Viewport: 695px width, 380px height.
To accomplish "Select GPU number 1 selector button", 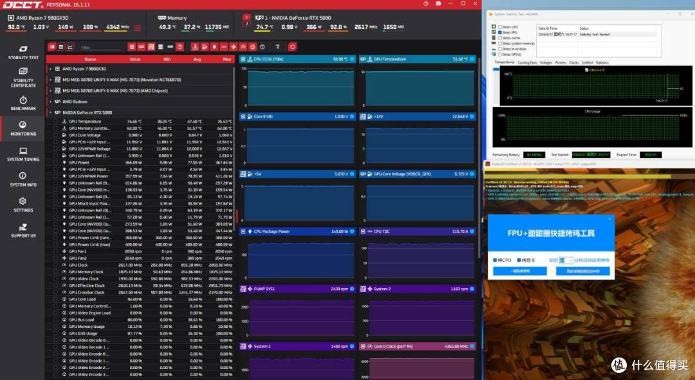I will (247, 17).
